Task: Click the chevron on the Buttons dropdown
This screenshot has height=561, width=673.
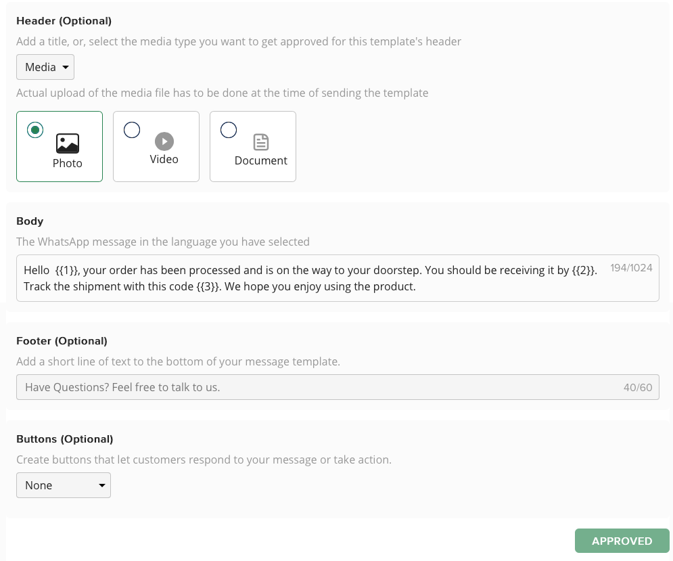Action: (103, 485)
